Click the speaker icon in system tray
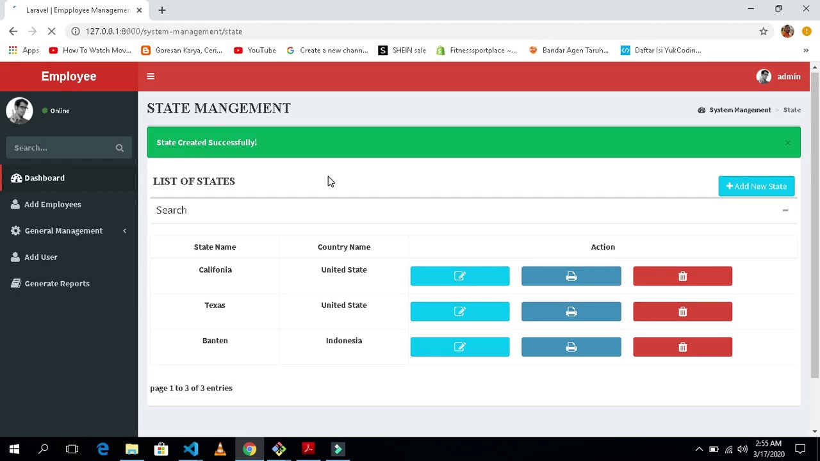This screenshot has width=820, height=461. (742, 448)
